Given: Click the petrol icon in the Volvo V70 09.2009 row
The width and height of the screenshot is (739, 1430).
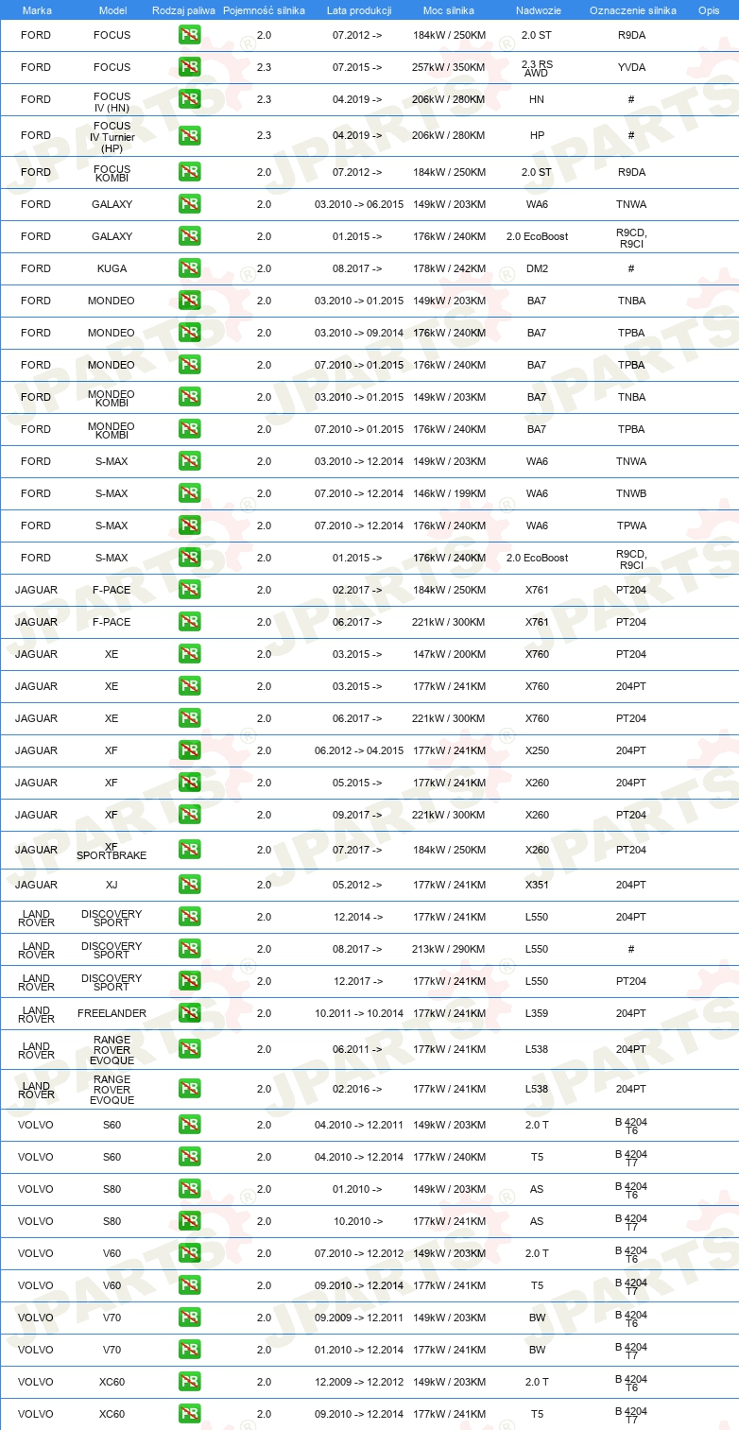Looking at the screenshot, I should coord(189,1318).
